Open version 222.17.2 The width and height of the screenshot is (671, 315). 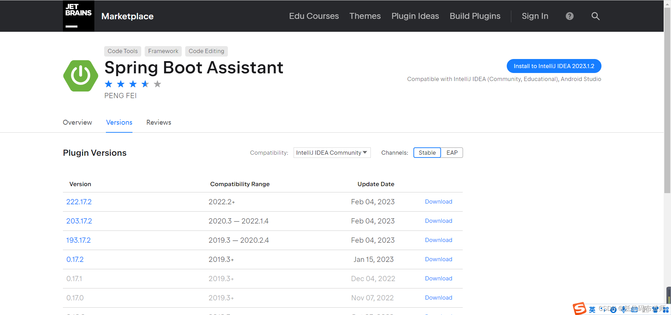pyautogui.click(x=79, y=202)
